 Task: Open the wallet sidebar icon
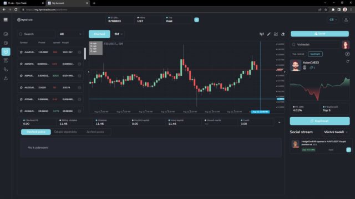6,43
